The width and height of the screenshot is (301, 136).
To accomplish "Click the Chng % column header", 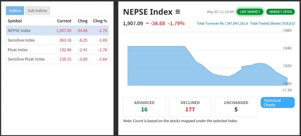I will 100,21.
